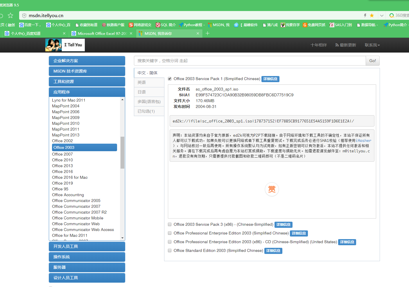
Task: Select Office 2007 in the application list
Action: [x=62, y=154]
